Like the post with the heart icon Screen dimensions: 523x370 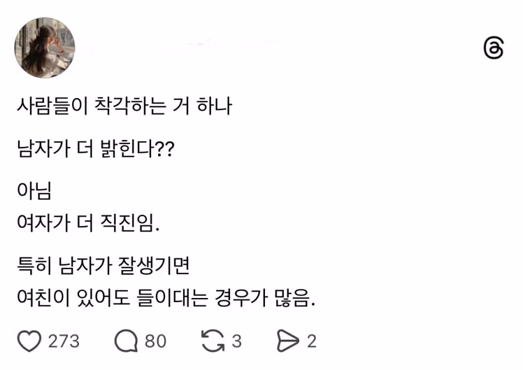[x=29, y=341]
